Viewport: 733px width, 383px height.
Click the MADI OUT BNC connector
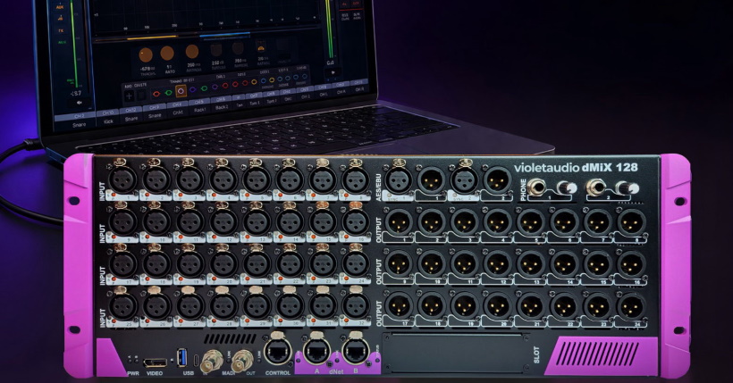pyautogui.click(x=242, y=360)
